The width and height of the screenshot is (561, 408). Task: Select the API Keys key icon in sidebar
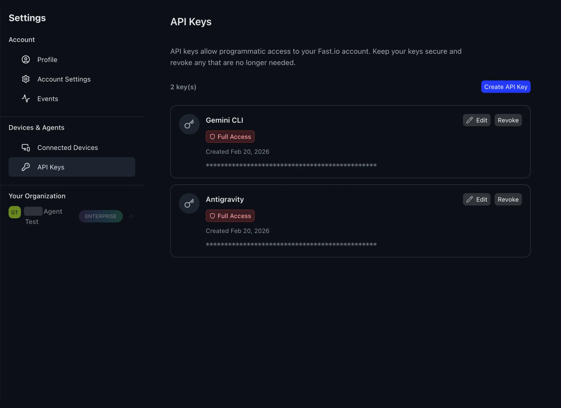26,167
